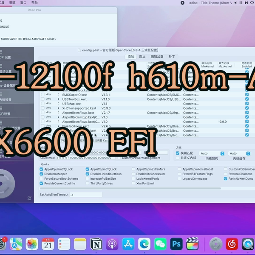The image size is (255, 255).
Task: Open the 内核架构 Auto dropdown
Action: tap(212, 153)
